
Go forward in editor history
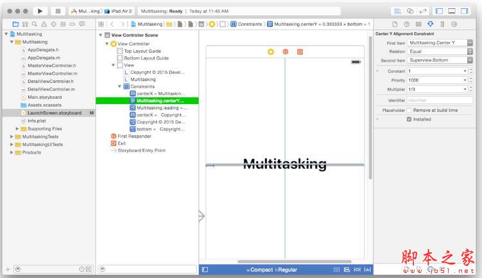(x=123, y=24)
